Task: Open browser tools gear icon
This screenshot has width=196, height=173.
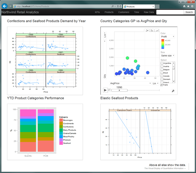Action: (192, 6)
